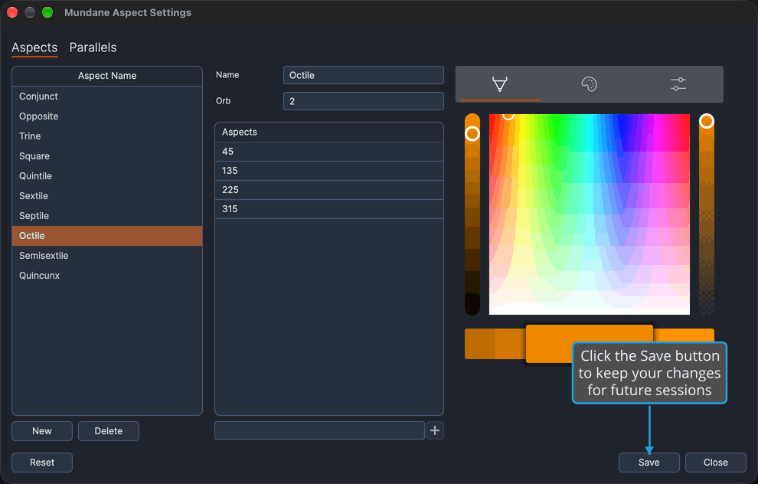
Task: Switch to the Parallels tab
Action: pos(93,47)
